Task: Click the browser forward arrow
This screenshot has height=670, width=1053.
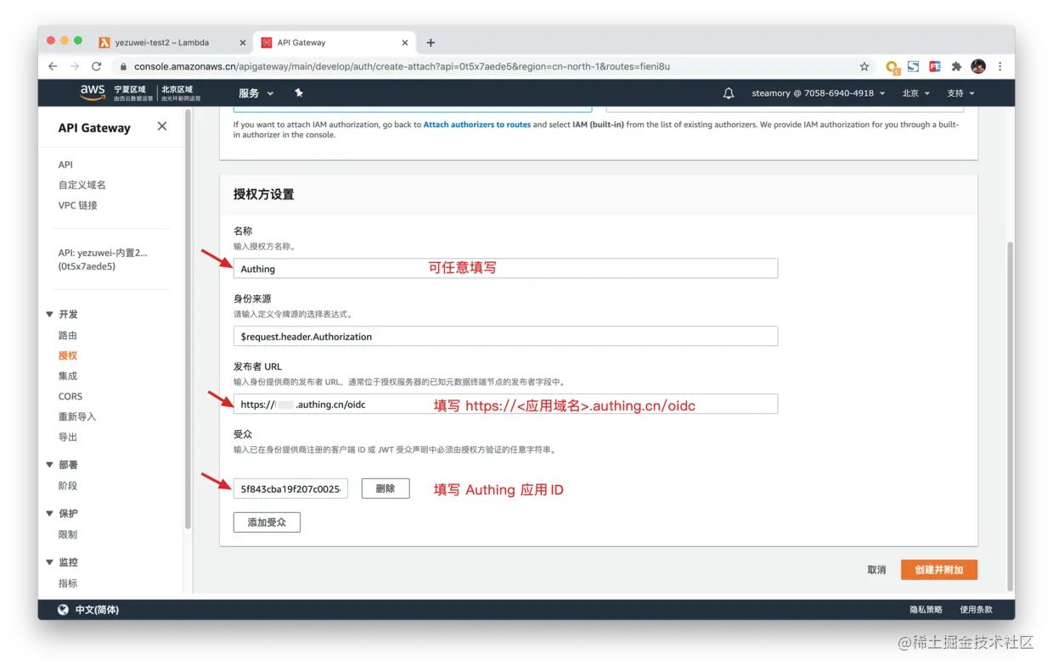Action: pos(75,66)
